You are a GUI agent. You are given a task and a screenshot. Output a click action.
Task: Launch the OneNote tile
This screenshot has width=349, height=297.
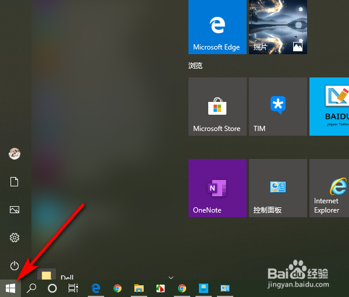pos(217,188)
